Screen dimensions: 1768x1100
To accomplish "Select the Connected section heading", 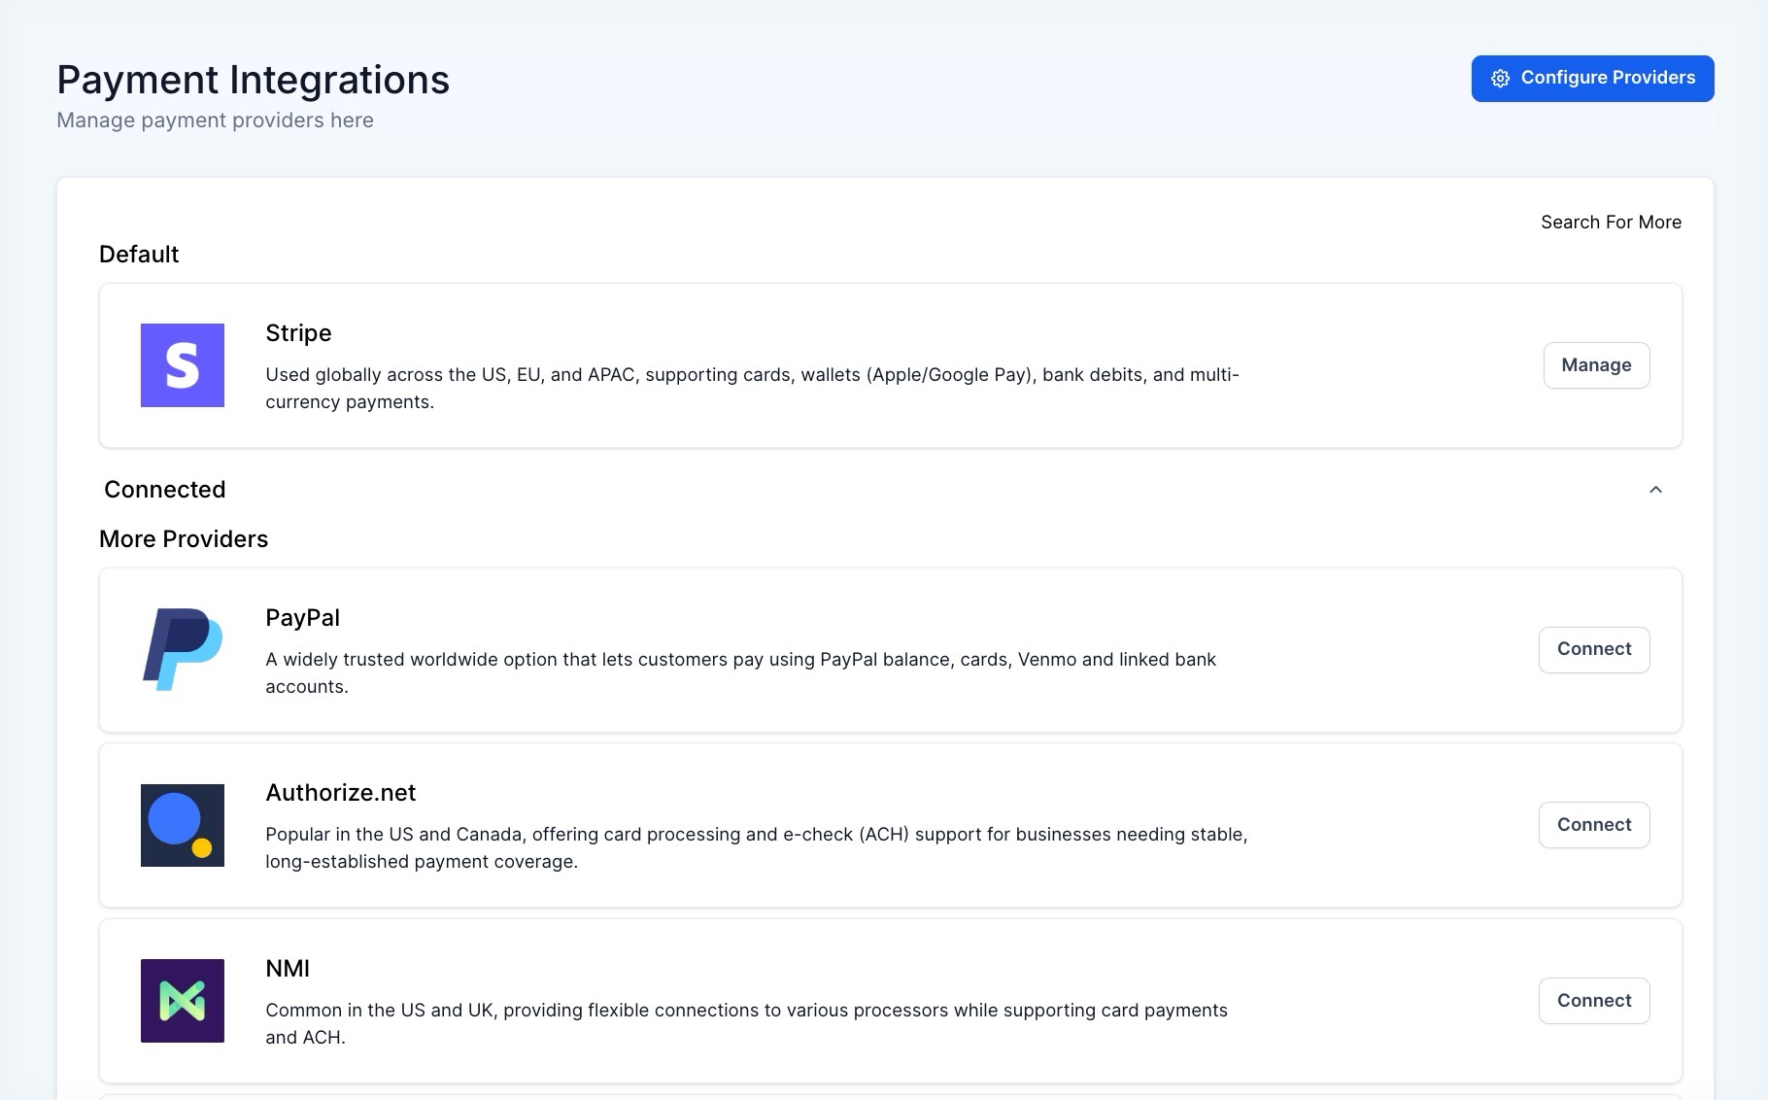I will click(x=165, y=490).
